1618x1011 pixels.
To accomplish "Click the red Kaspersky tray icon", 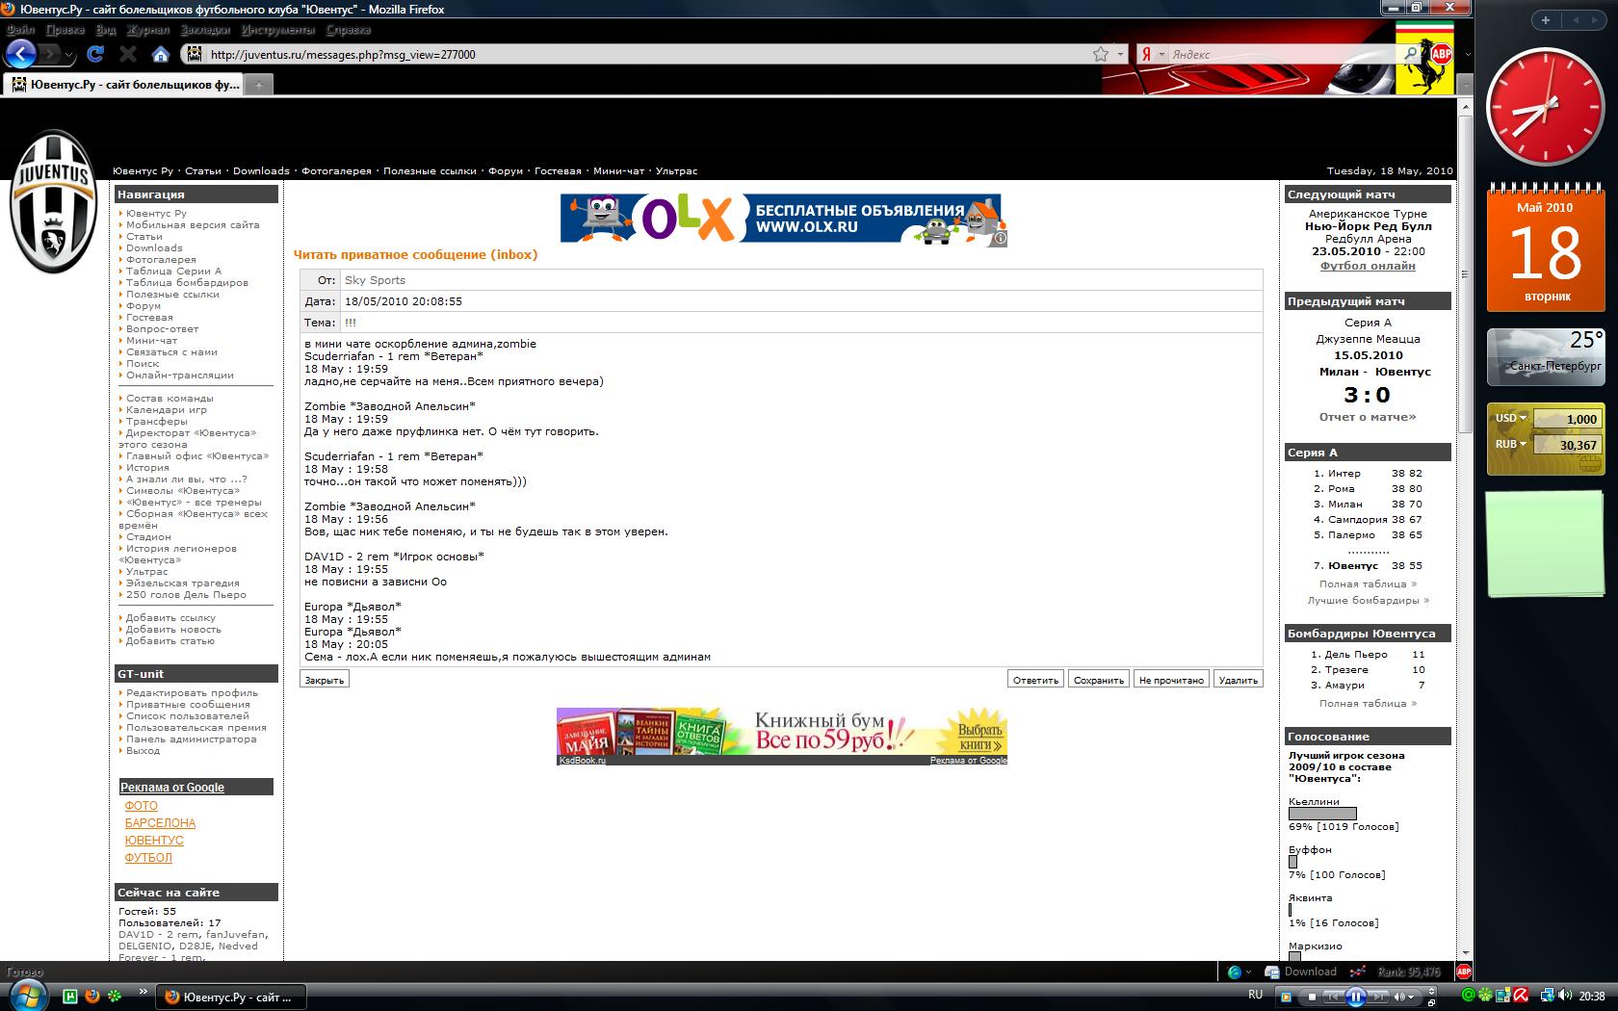I will 1520,996.
